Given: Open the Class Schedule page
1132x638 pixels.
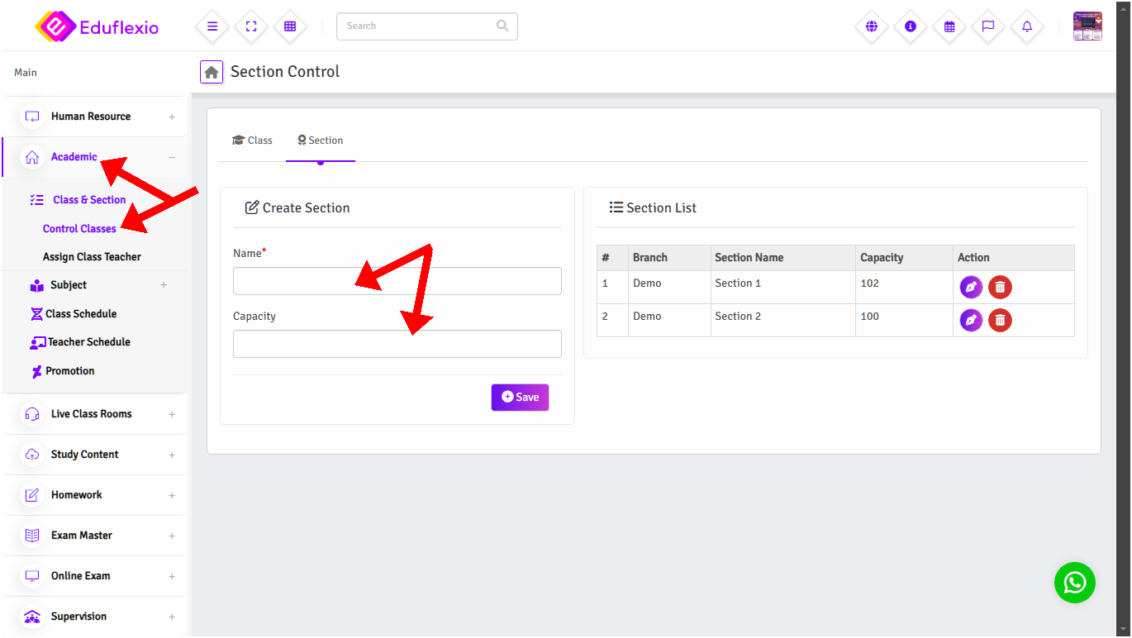Looking at the screenshot, I should pyautogui.click(x=80, y=314).
